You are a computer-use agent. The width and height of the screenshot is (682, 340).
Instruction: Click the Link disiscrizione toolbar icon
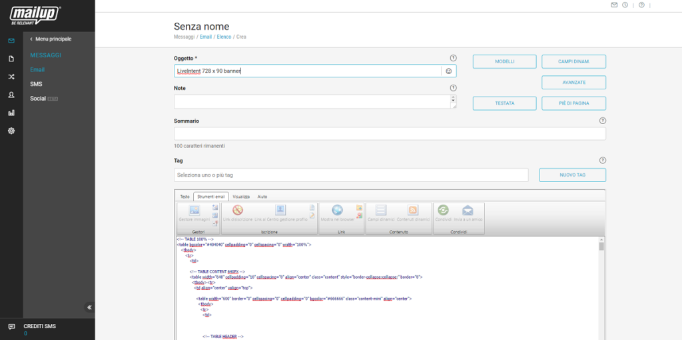(x=238, y=212)
